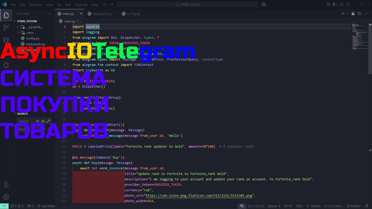
Task: Click the Prettier status item
Action: (353, 206)
